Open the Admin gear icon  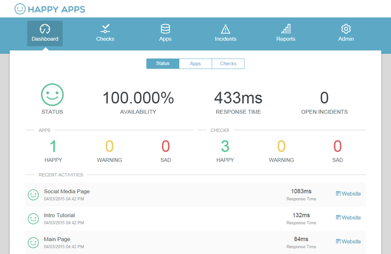point(346,29)
